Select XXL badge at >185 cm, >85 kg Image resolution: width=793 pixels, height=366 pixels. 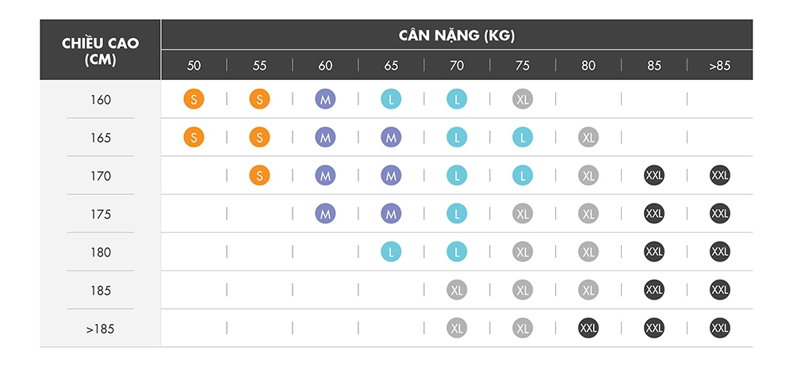pos(720,328)
